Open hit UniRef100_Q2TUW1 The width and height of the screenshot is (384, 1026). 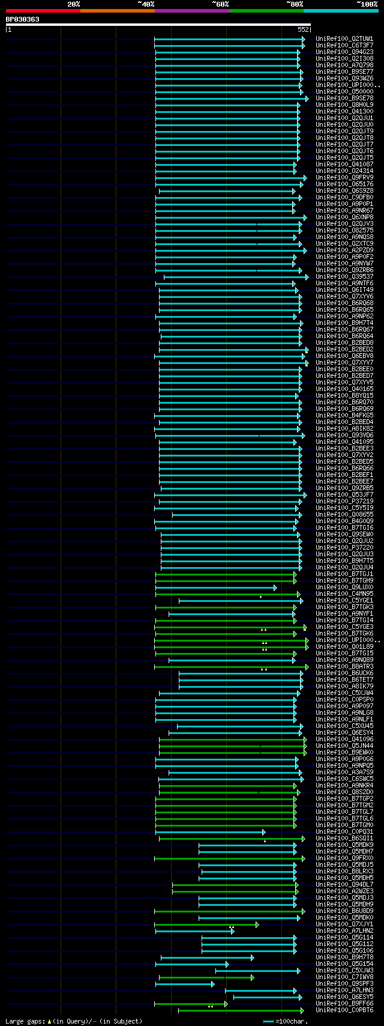344,38
